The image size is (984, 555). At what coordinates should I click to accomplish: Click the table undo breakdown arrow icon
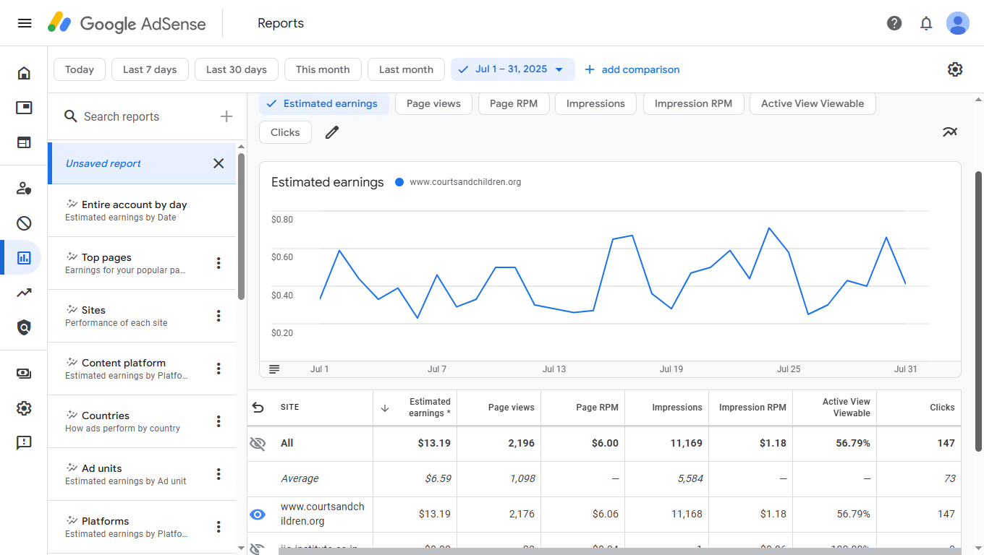[x=258, y=408]
